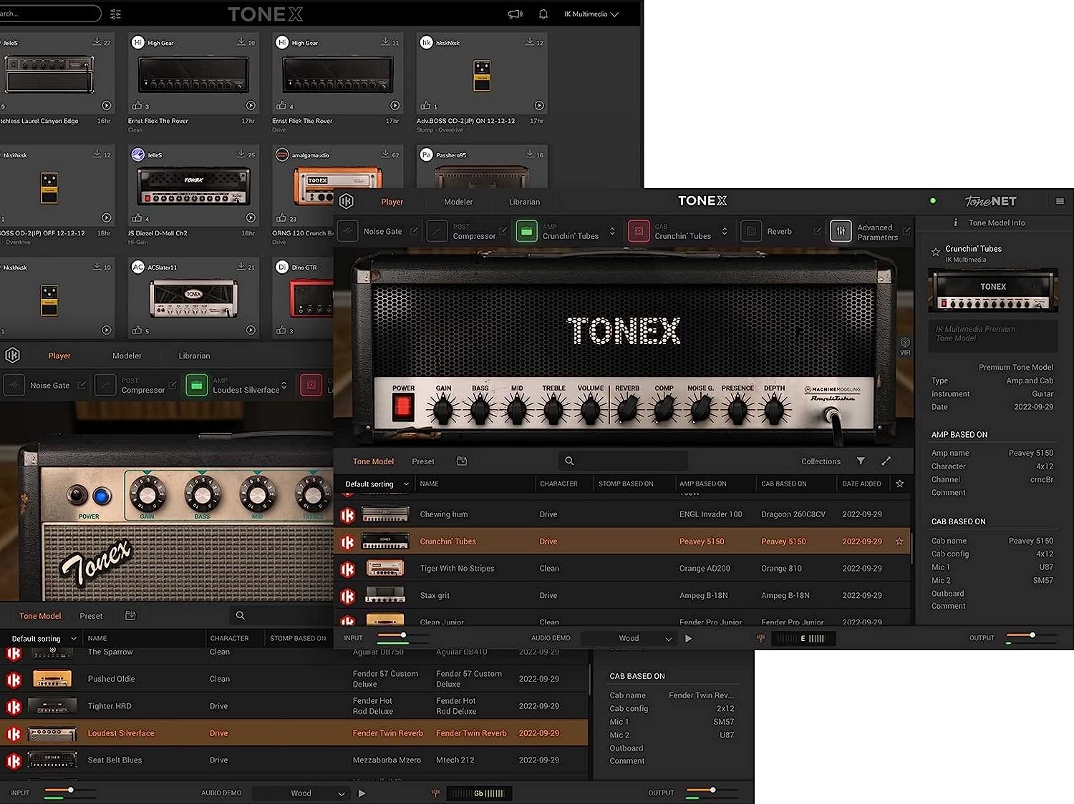
Task: Open ToneNET from Crunchin' Tubes window header
Action: (991, 201)
